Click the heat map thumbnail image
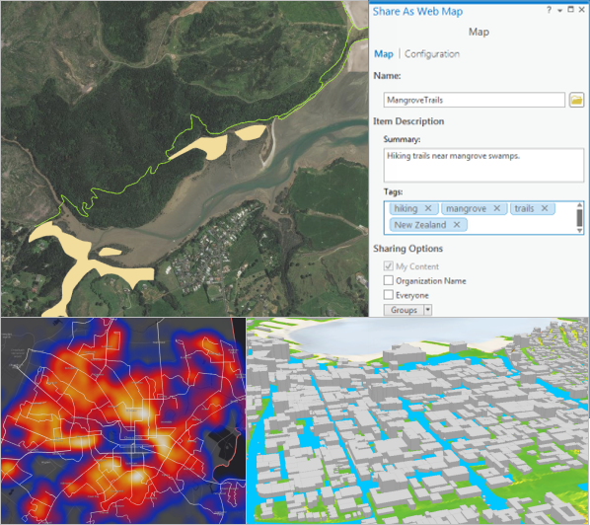The height and width of the screenshot is (525, 590). [x=123, y=420]
